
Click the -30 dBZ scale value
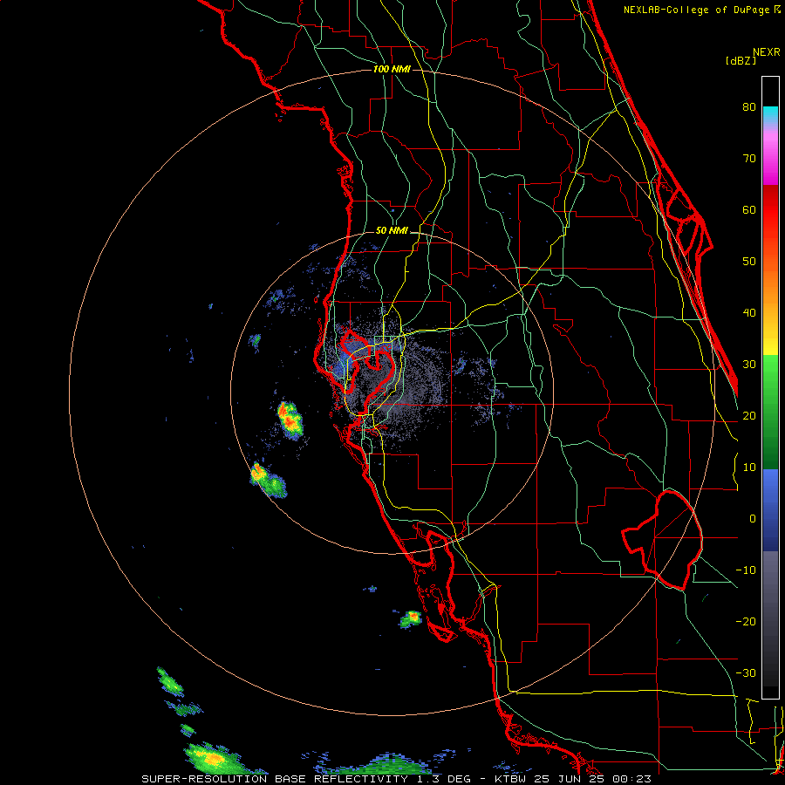[746, 672]
